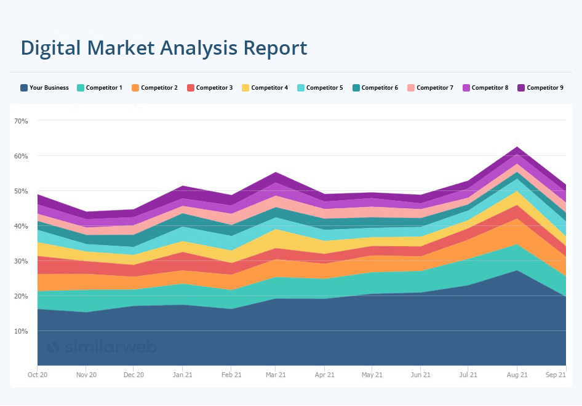This screenshot has width=582, height=406.
Task: Select the Aug 21 x-axis label
Action: (517, 375)
